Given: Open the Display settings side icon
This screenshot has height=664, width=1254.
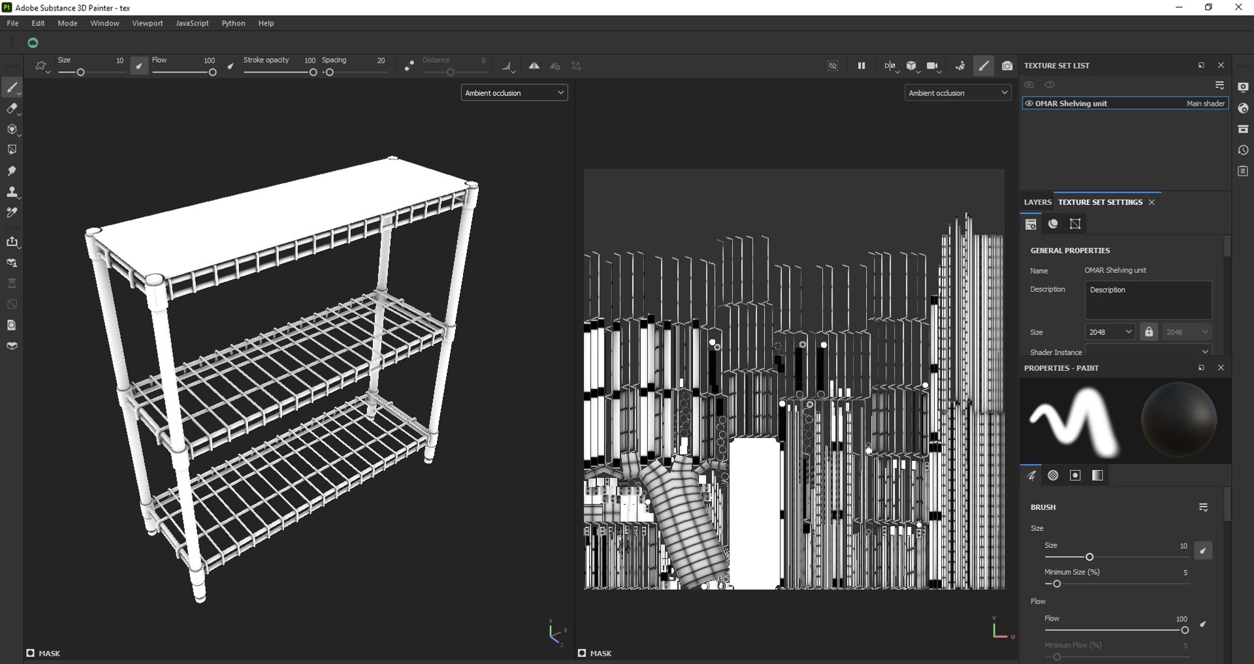Looking at the screenshot, I should click(x=1243, y=87).
